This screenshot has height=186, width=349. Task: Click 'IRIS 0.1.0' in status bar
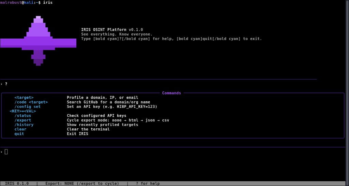click(x=17, y=184)
